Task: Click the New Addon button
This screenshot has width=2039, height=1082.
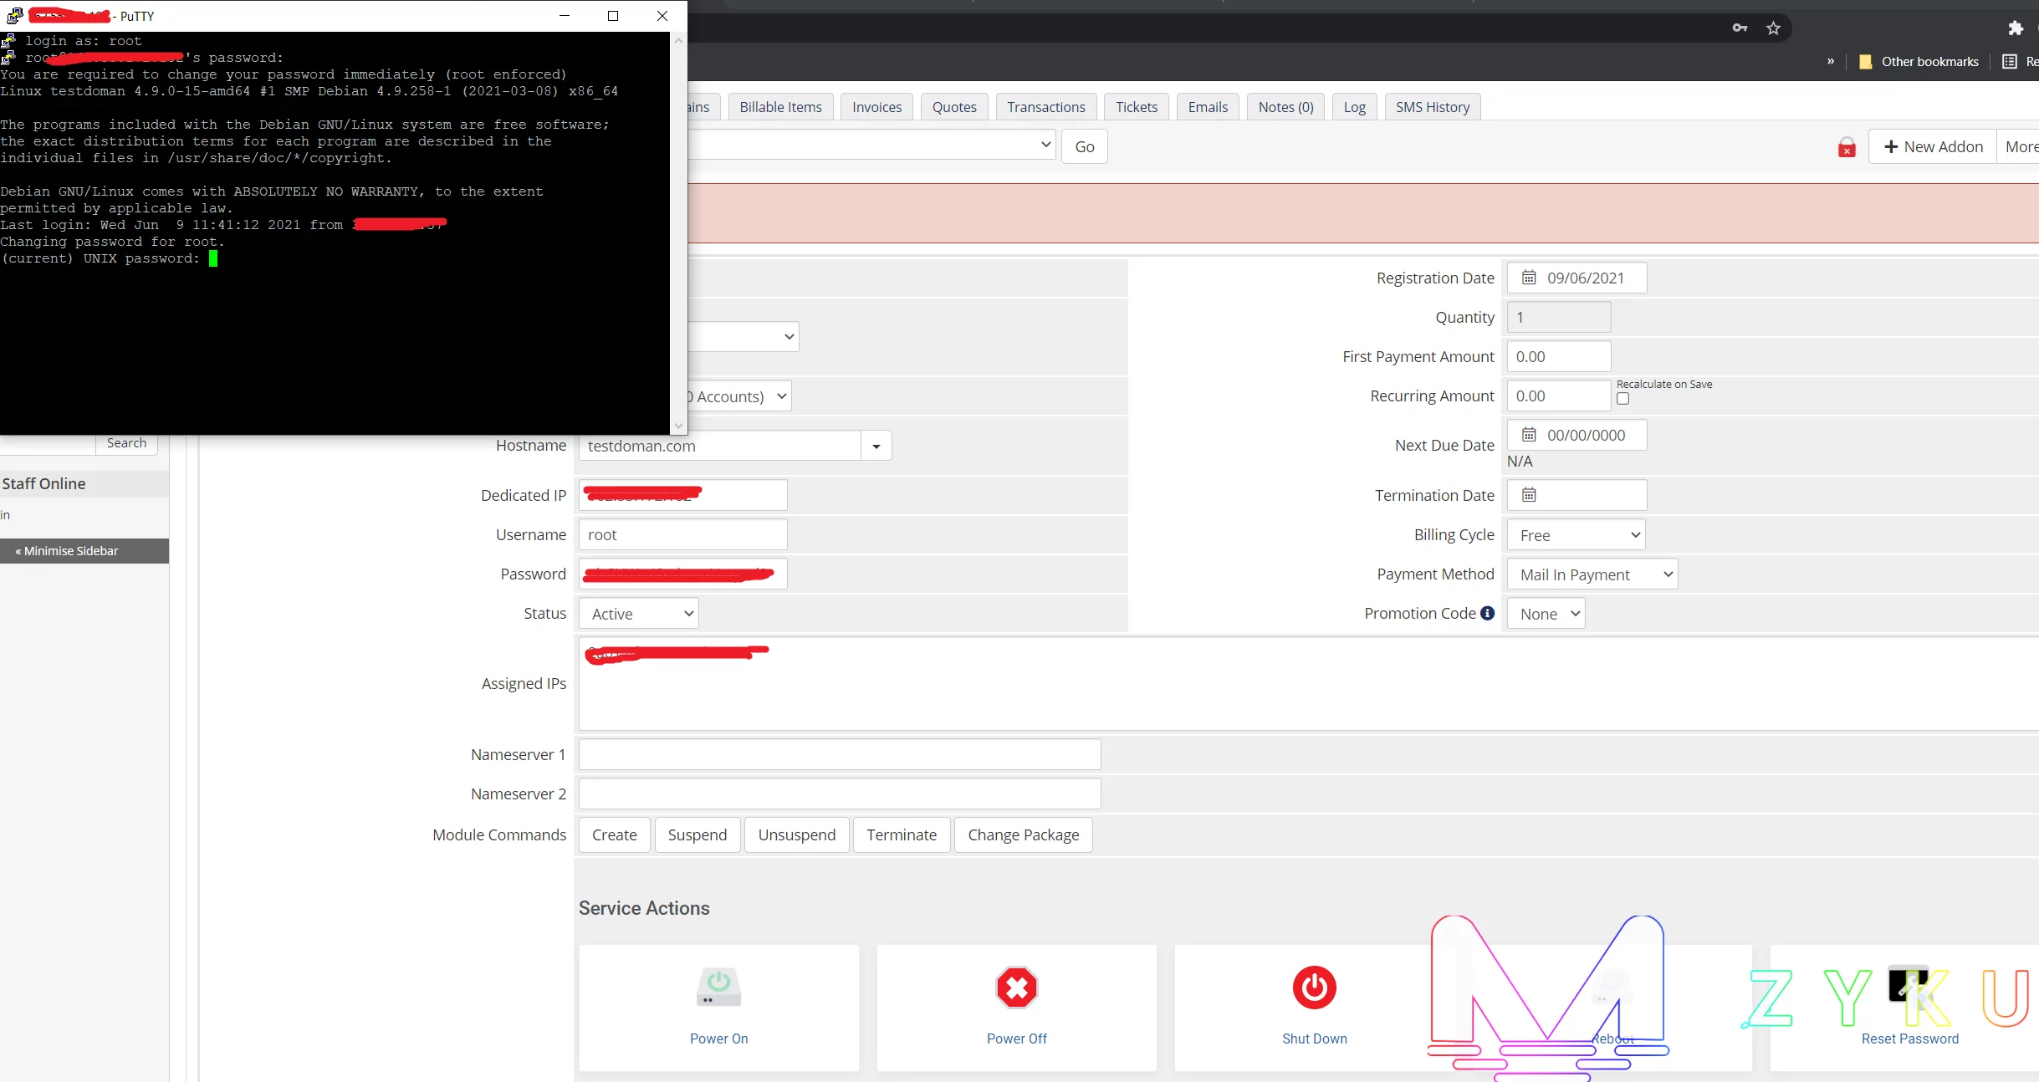Action: click(1933, 147)
